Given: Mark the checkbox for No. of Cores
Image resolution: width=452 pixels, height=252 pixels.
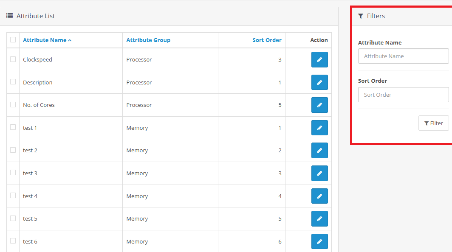Looking at the screenshot, I should pos(13,104).
